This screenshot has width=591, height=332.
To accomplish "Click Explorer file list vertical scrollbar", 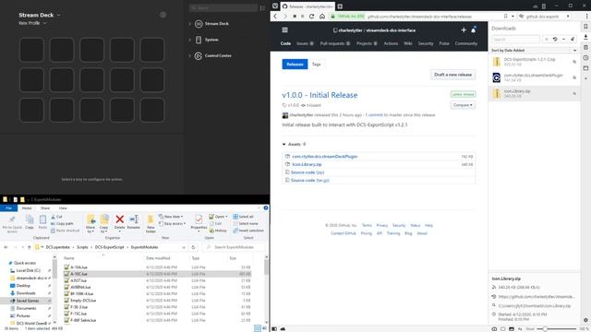I will click(266, 289).
